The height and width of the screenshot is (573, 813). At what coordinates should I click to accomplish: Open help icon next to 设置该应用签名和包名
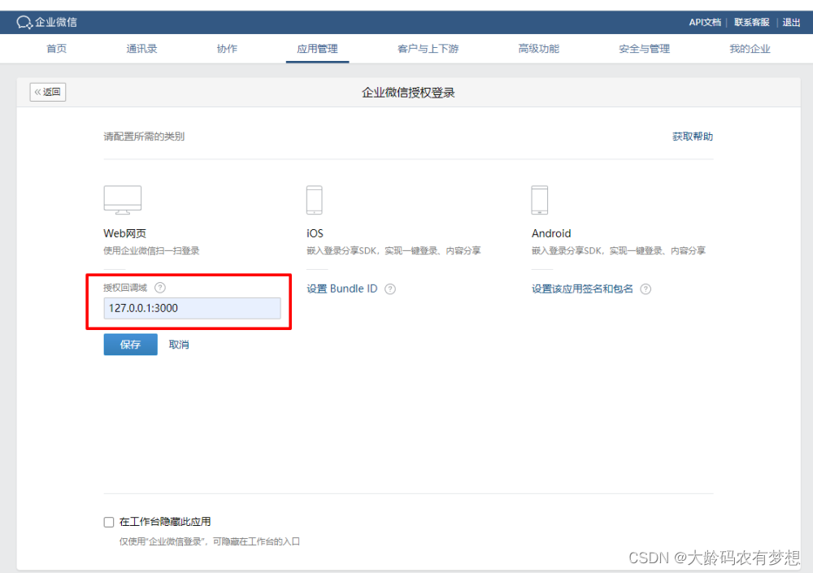pos(646,289)
